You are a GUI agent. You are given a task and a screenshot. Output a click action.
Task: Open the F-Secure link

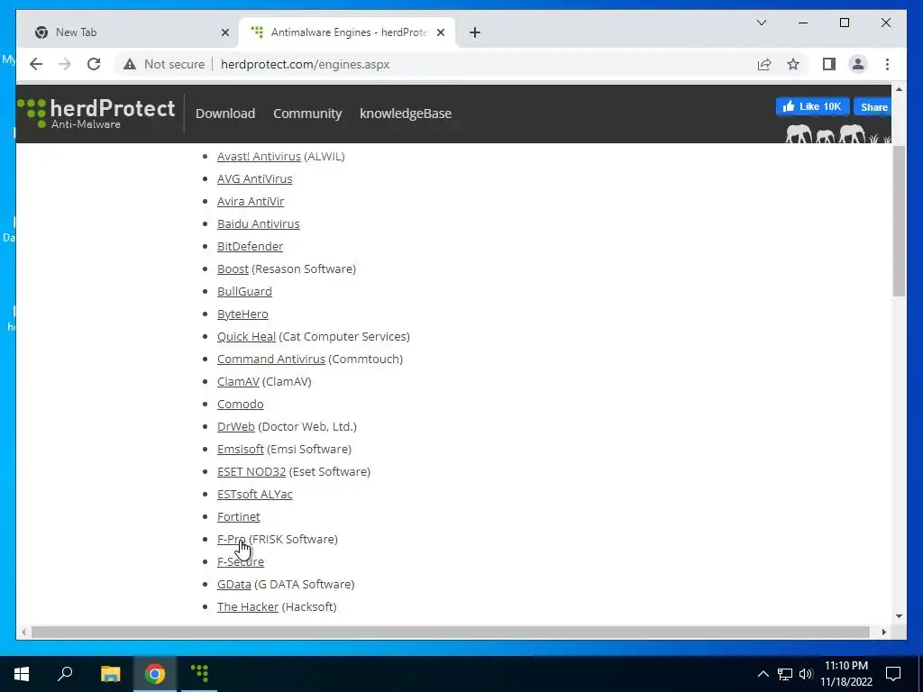(x=241, y=562)
